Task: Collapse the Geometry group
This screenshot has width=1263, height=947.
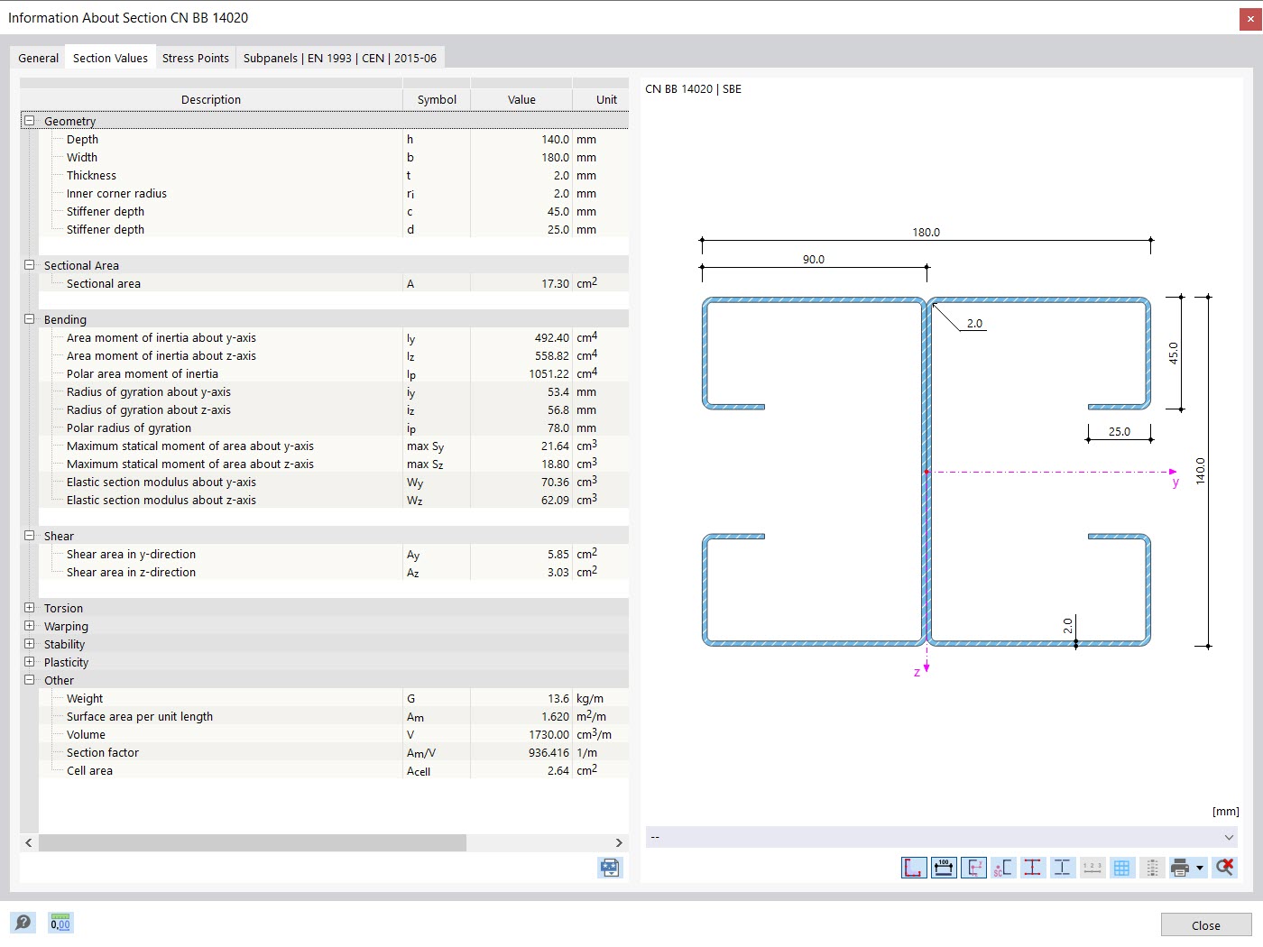Action: click(29, 121)
